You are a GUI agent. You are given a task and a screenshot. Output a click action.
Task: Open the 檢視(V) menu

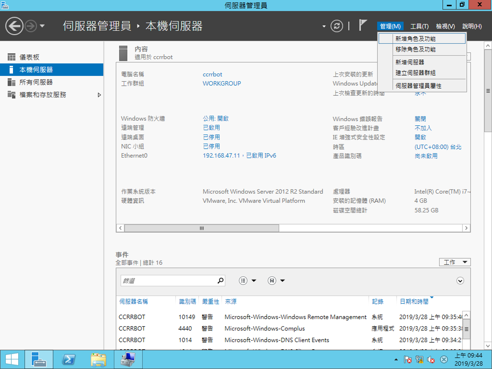(x=445, y=26)
